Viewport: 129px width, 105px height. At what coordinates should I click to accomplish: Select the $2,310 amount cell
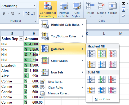click(31, 60)
